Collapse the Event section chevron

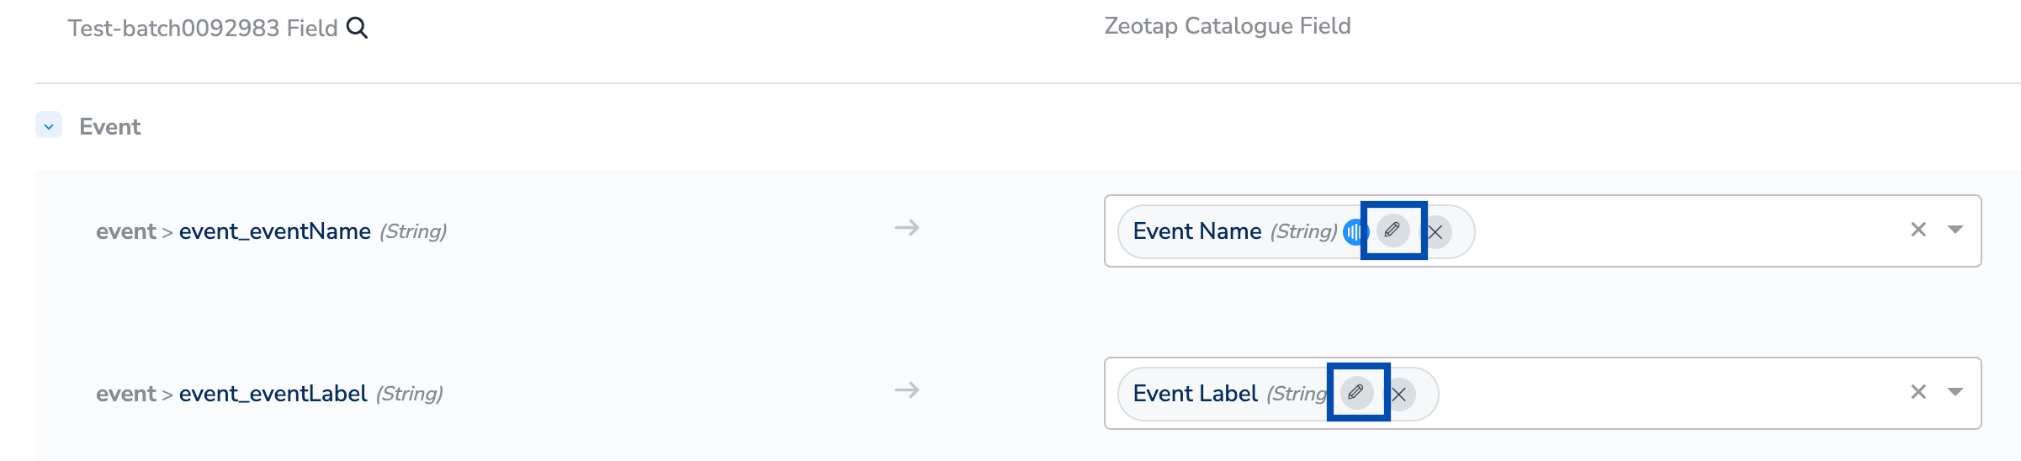point(49,126)
